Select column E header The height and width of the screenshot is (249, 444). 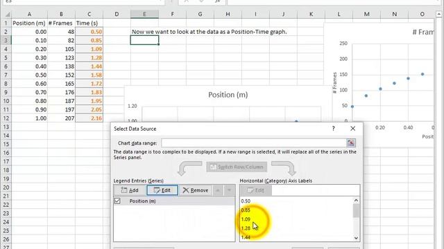144,14
